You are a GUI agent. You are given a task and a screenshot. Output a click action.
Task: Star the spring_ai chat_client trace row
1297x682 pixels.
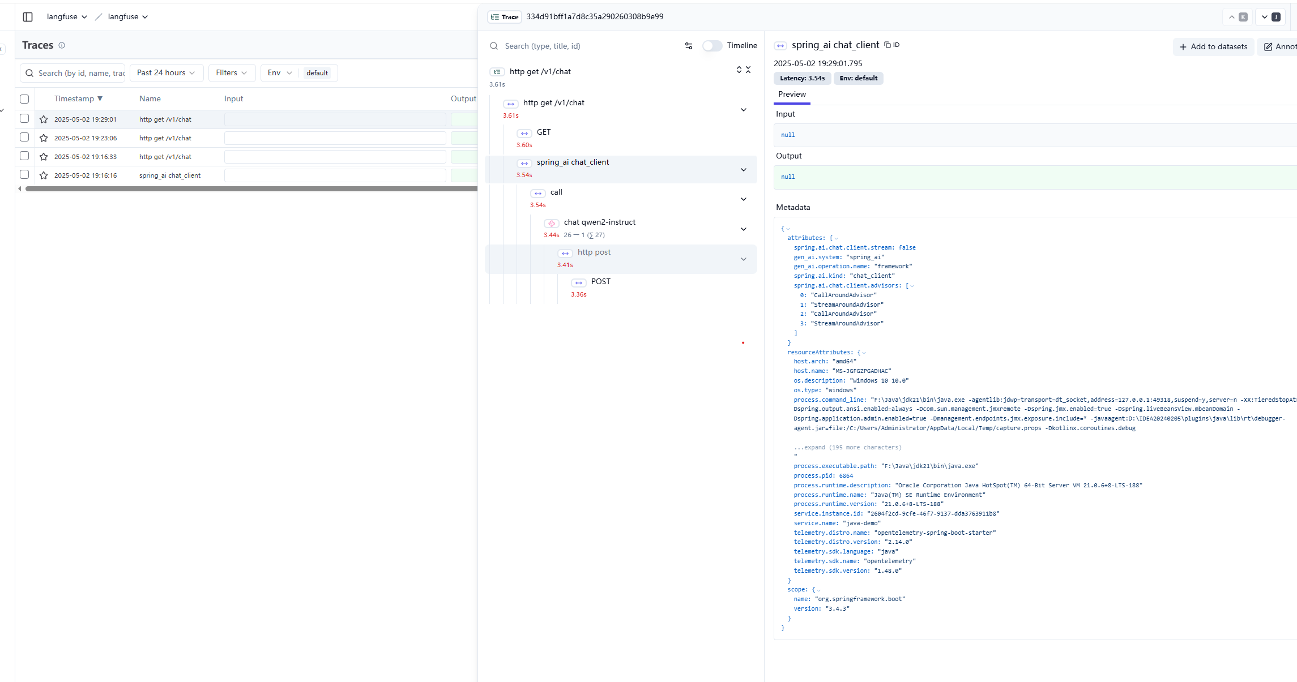(44, 175)
